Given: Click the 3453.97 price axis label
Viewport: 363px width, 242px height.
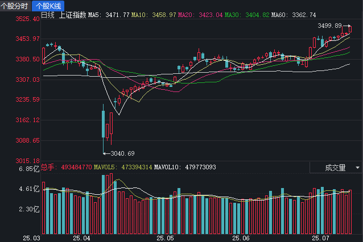Looking at the screenshot, I should [x=27, y=39].
